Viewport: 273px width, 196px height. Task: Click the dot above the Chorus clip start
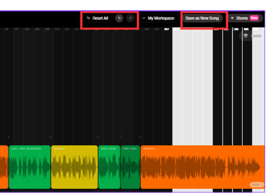click(140, 137)
